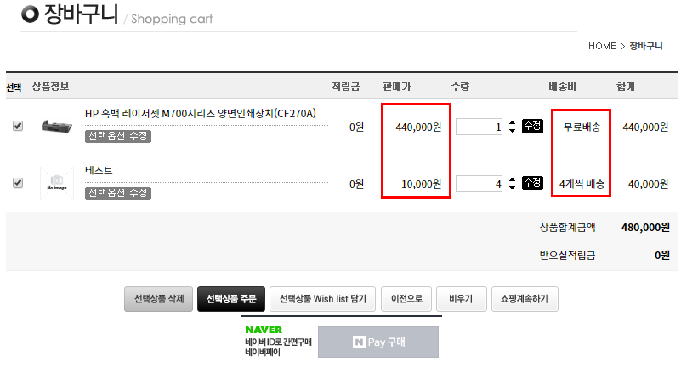The image size is (681, 367).
Task: Open 선택옵션 수정 for HP 레이저젯
Action: [118, 136]
